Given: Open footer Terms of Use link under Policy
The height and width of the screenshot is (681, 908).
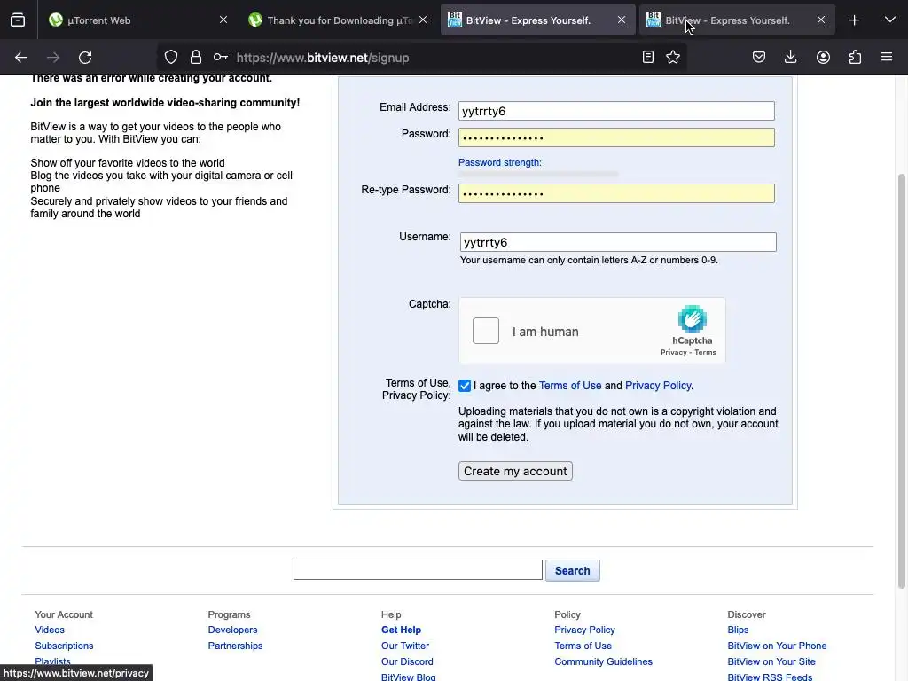Looking at the screenshot, I should click(x=583, y=646).
